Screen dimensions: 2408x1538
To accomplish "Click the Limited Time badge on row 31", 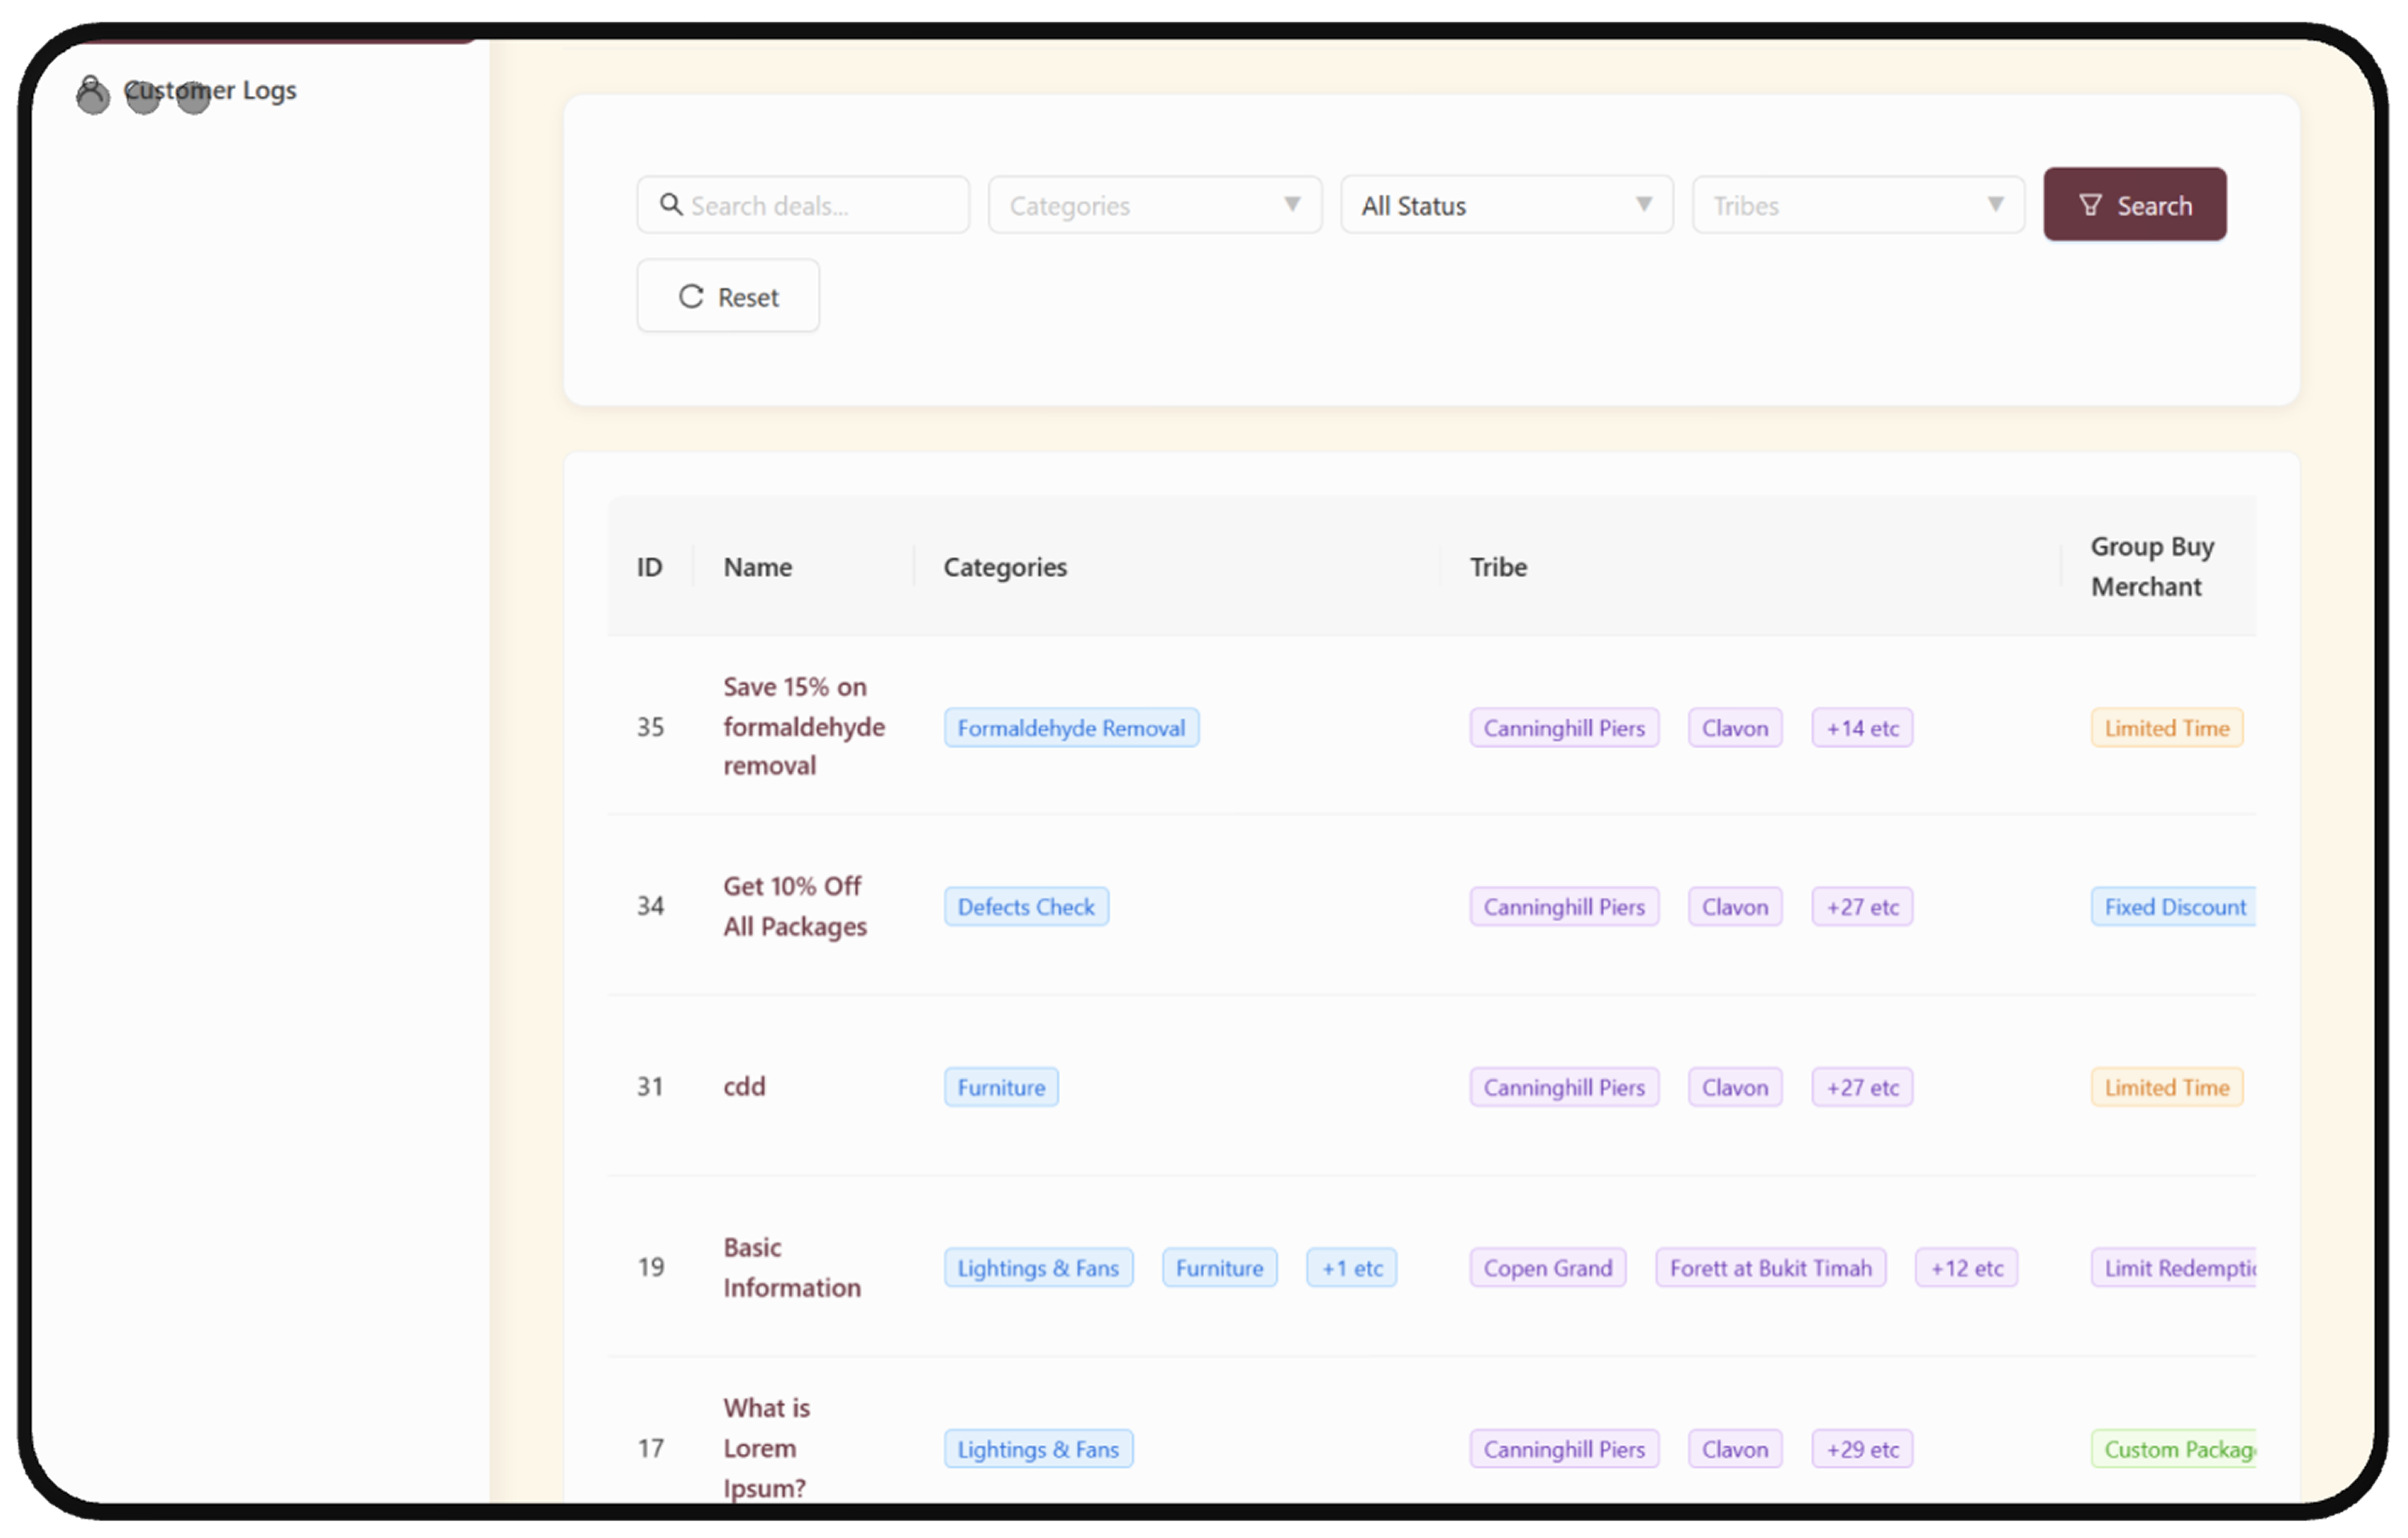I will click(2165, 1087).
